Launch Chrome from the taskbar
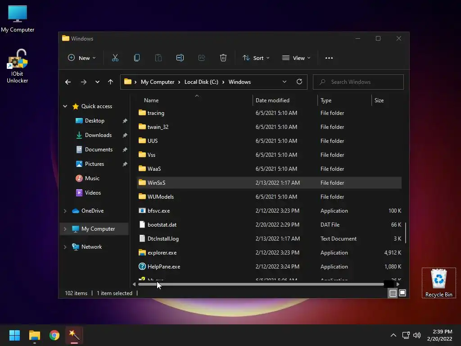 coord(54,335)
